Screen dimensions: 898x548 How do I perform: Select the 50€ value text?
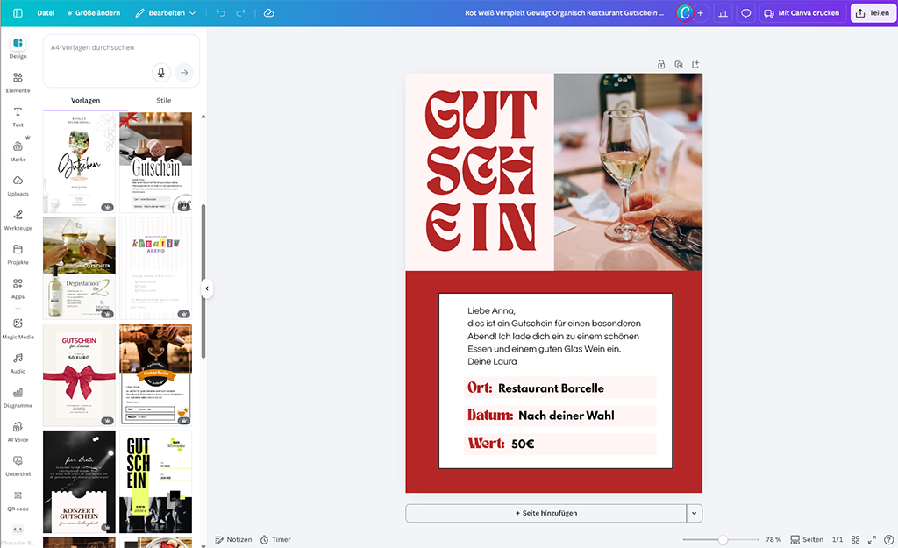[523, 444]
